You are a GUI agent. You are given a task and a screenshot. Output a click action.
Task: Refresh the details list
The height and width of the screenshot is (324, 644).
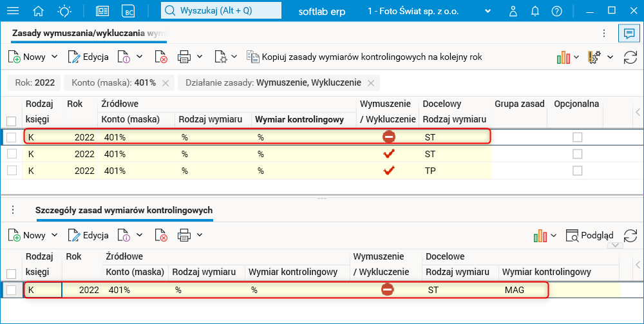point(630,235)
